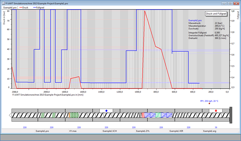Click the '200,0' x-axis label

point(211,92)
